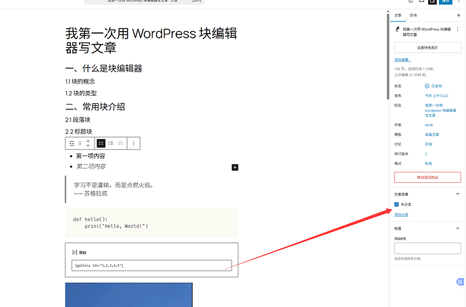Viewport: 466px width, 307px height.
Task: Open the discussion 开放 setting
Action: [429, 144]
